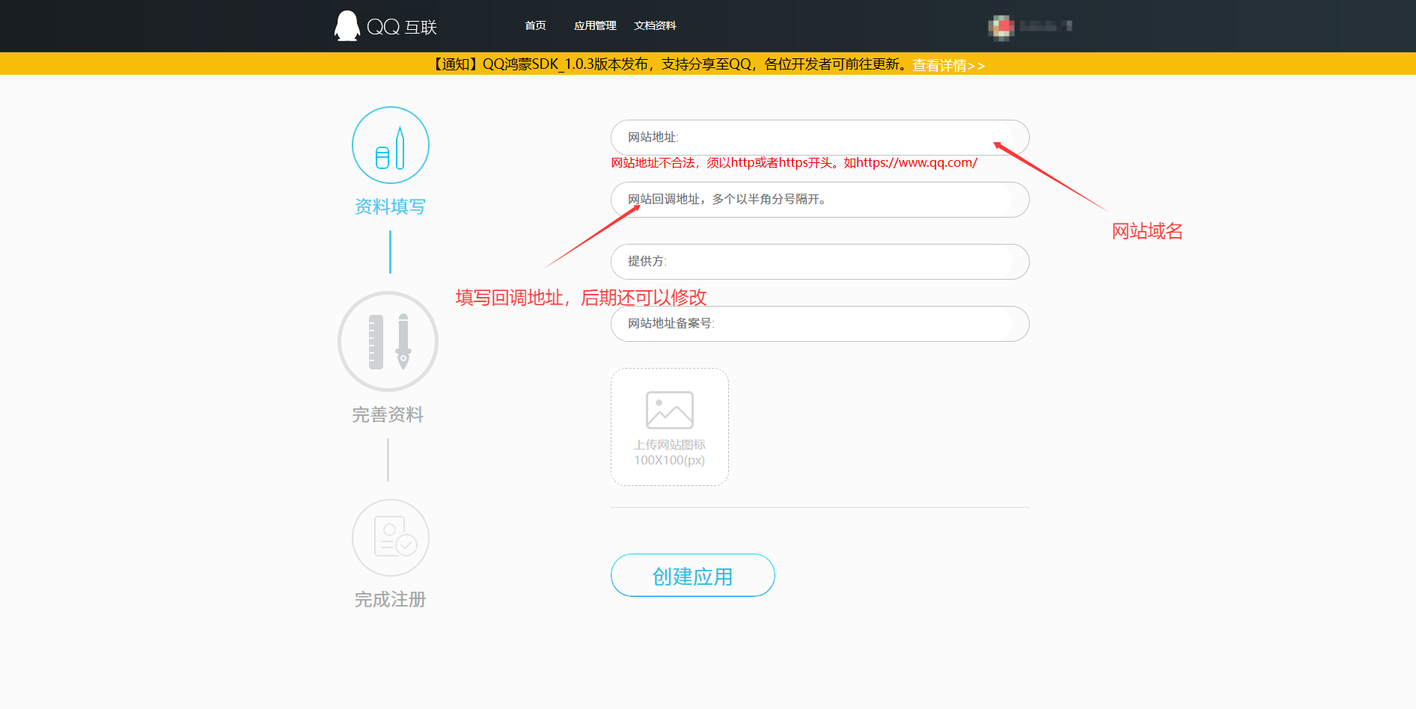Click the 完成注册 step circle icon
This screenshot has width=1416, height=709.
[390, 537]
